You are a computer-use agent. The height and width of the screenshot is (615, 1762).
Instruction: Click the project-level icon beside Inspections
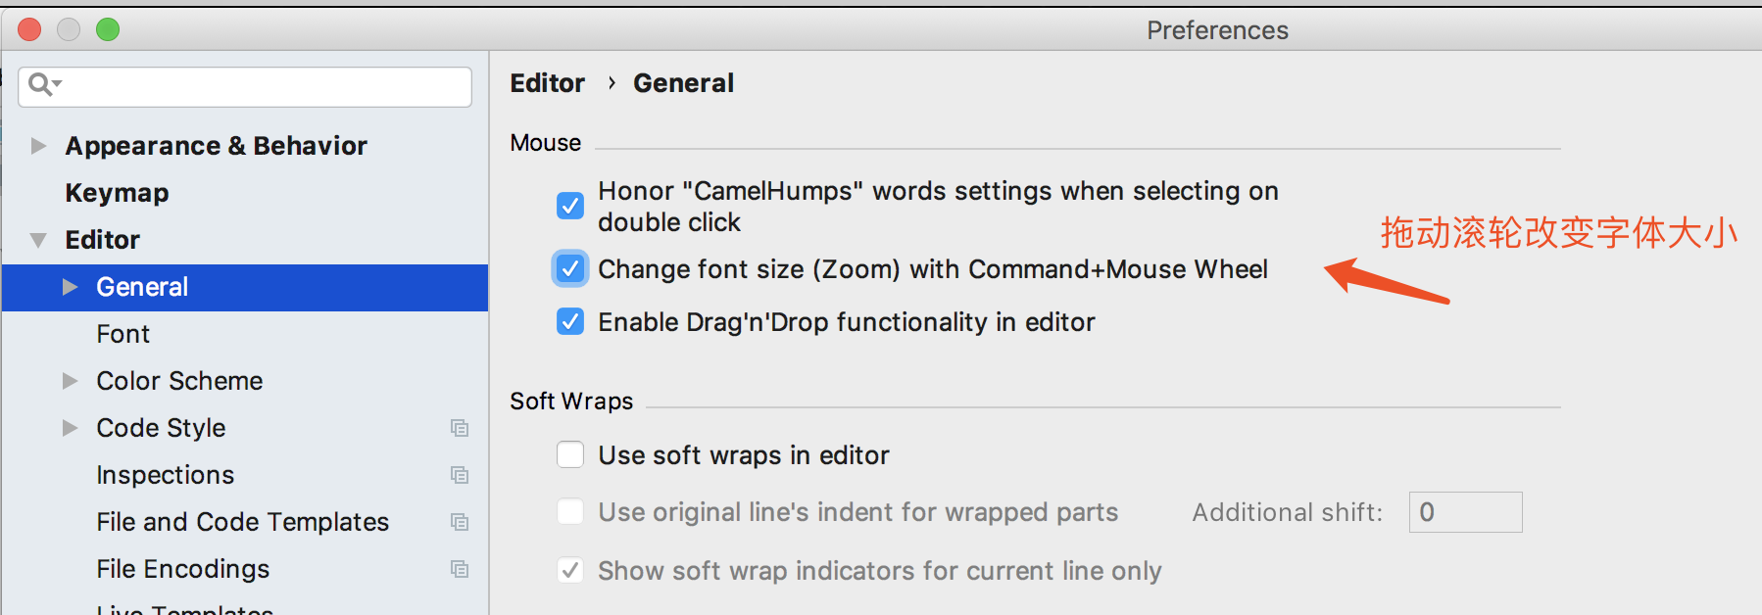point(459,475)
